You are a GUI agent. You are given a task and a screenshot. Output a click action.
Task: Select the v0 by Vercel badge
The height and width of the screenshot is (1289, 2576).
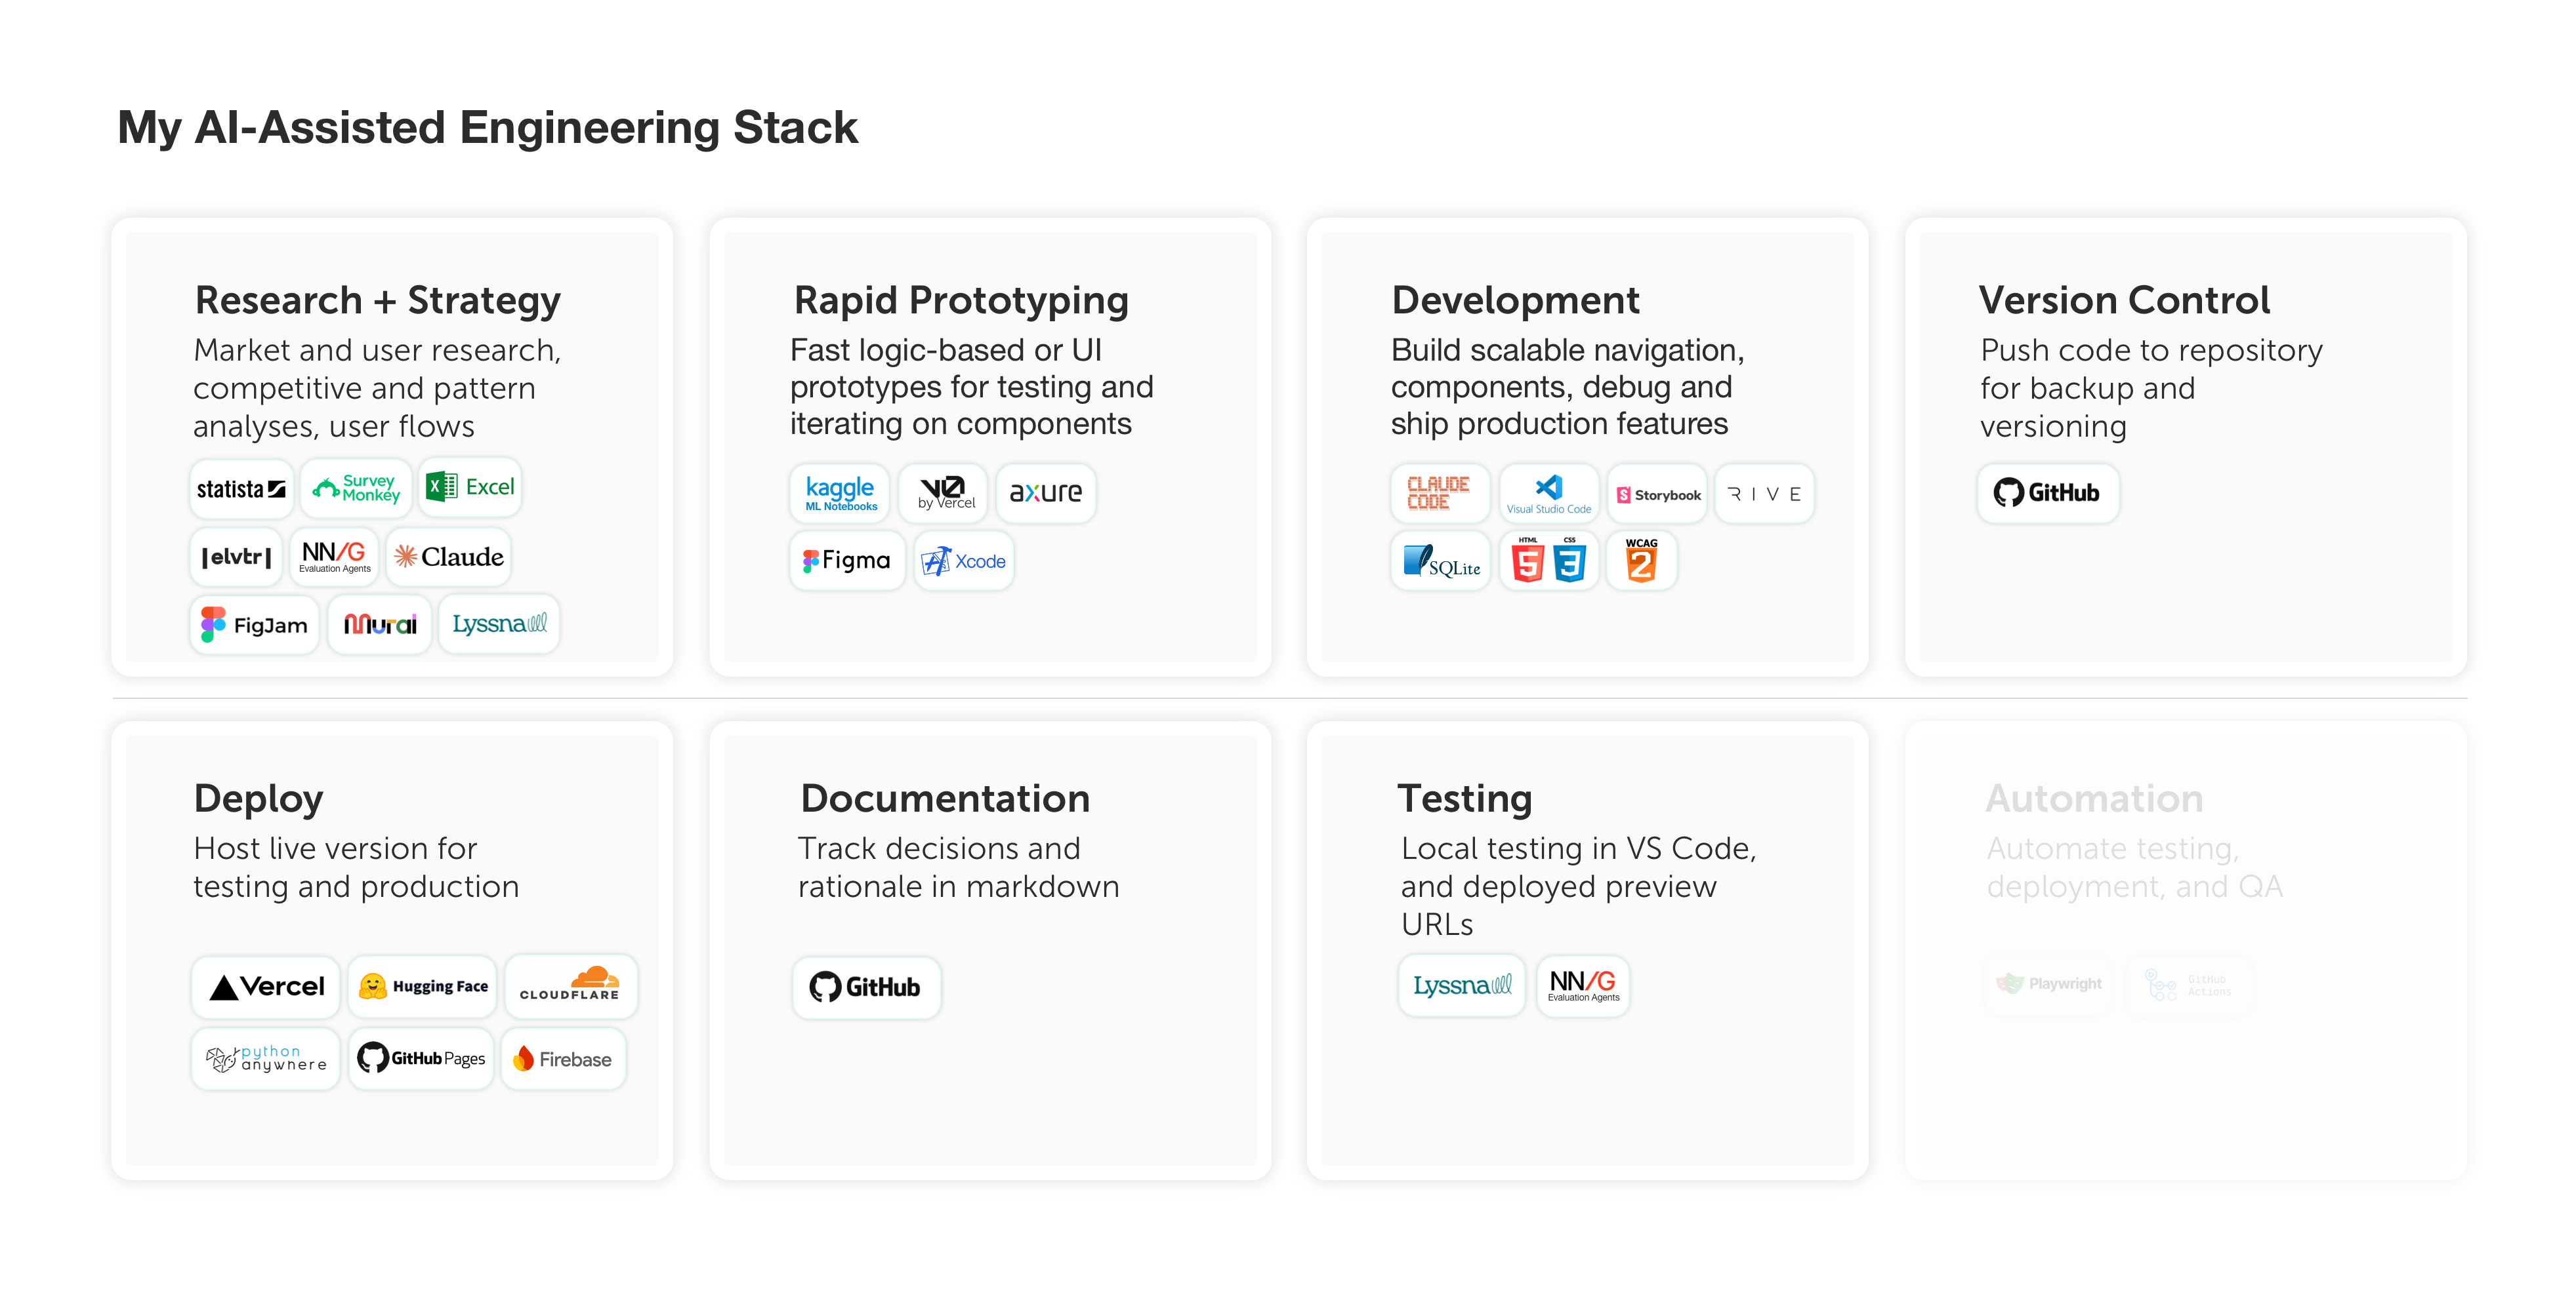[944, 492]
